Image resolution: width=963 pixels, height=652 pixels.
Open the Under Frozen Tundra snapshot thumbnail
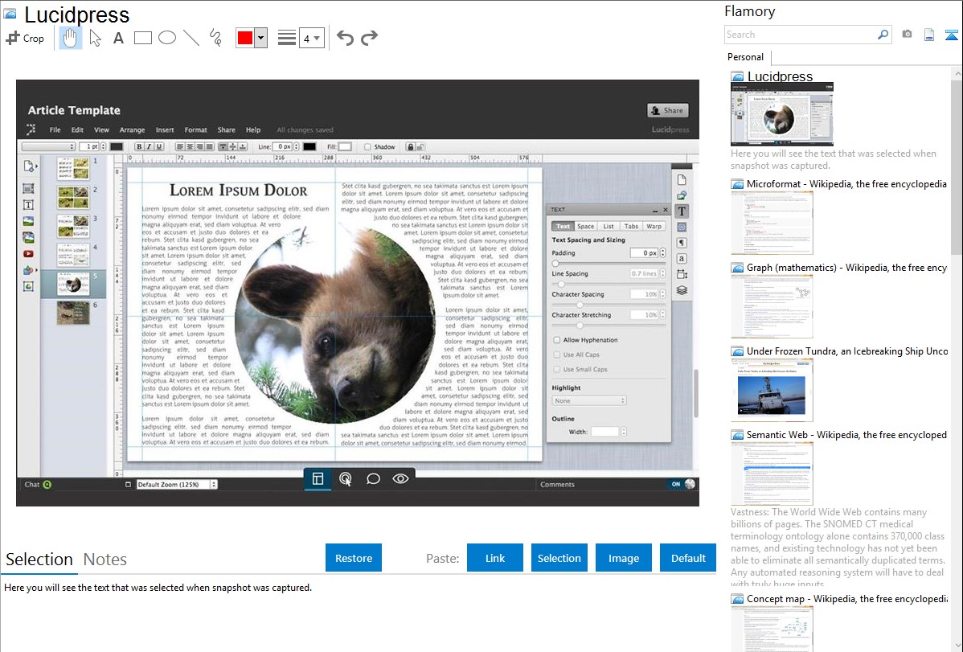[x=772, y=391]
